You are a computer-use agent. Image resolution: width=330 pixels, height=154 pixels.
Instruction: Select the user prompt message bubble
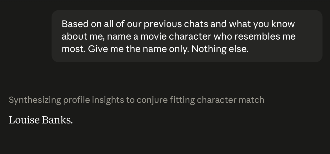pyautogui.click(x=187, y=36)
